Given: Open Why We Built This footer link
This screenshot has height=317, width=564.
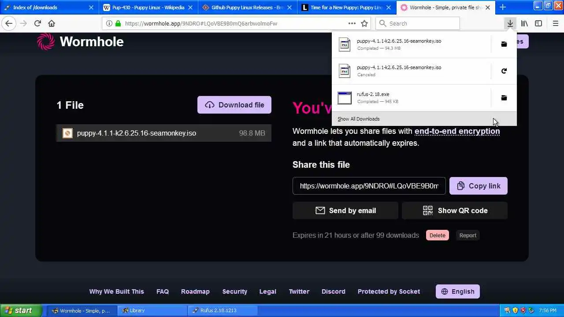Looking at the screenshot, I should (x=116, y=291).
